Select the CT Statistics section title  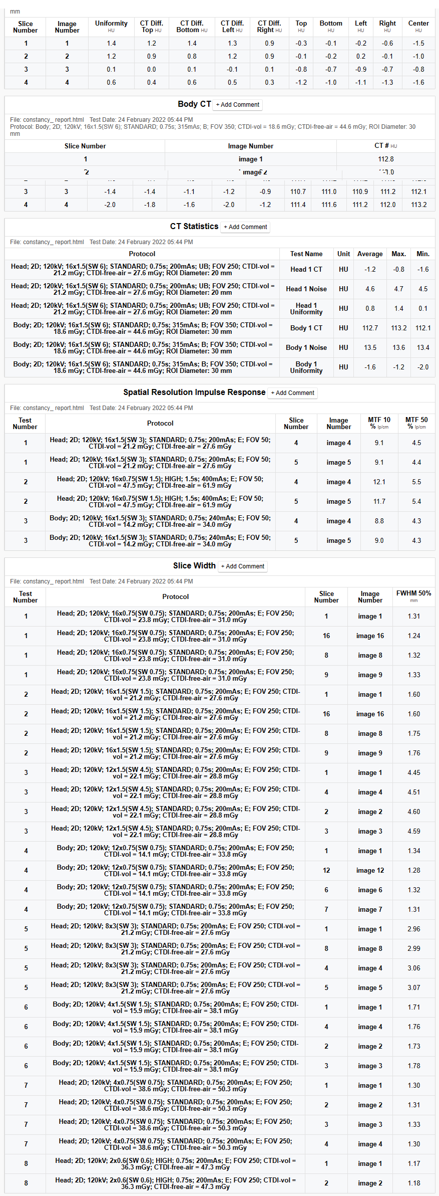pyautogui.click(x=194, y=227)
